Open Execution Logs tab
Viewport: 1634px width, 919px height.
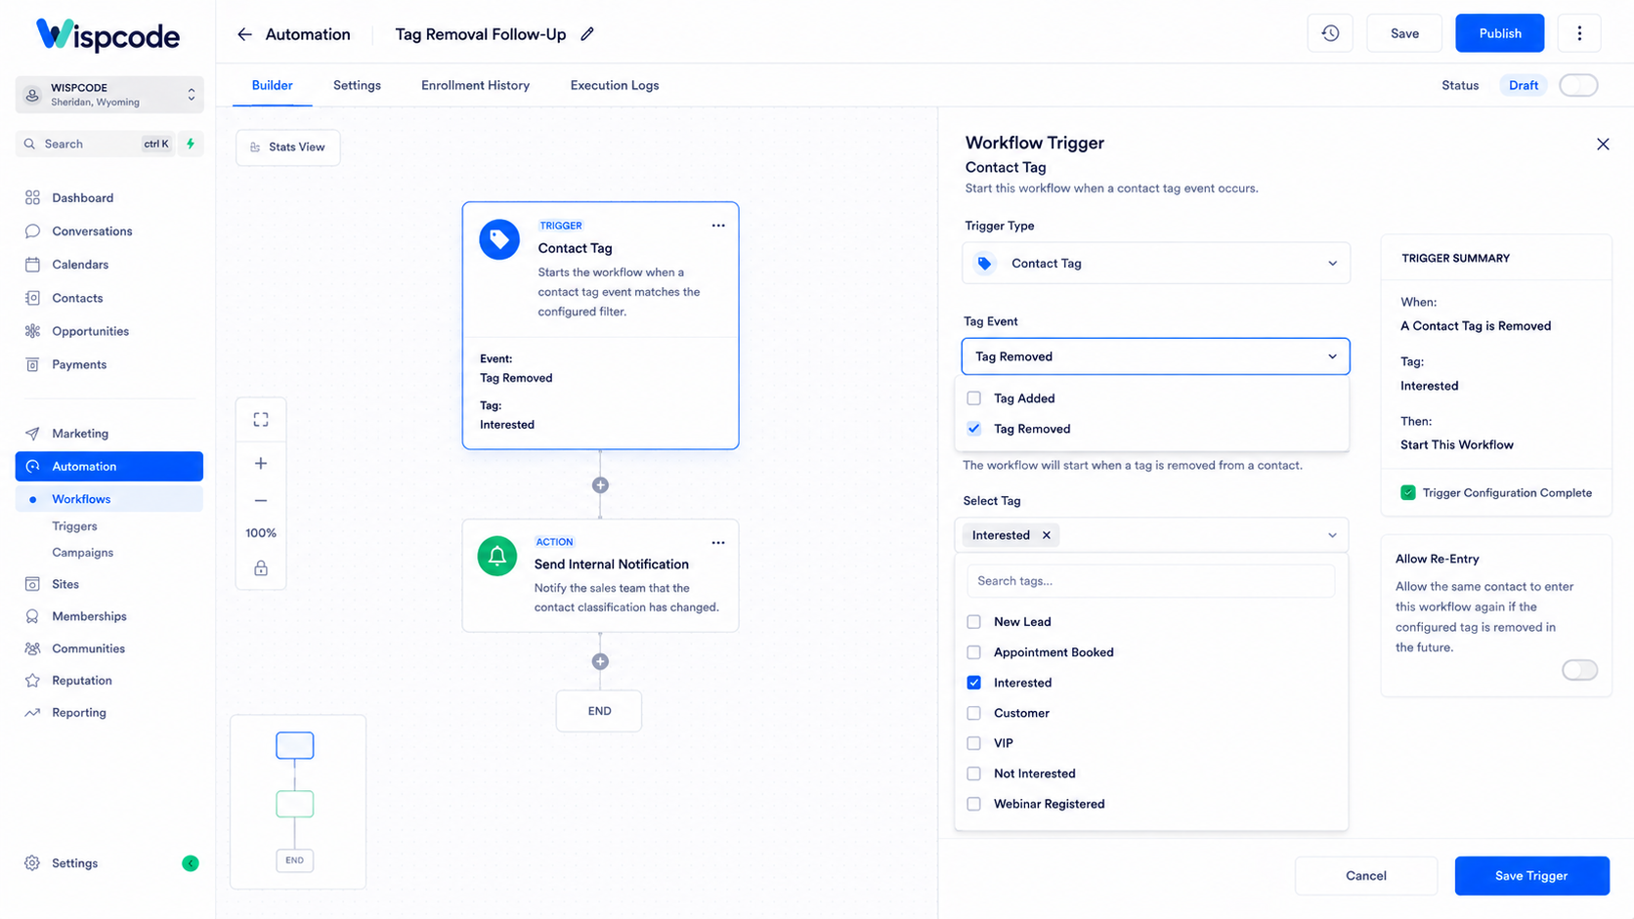pos(615,86)
